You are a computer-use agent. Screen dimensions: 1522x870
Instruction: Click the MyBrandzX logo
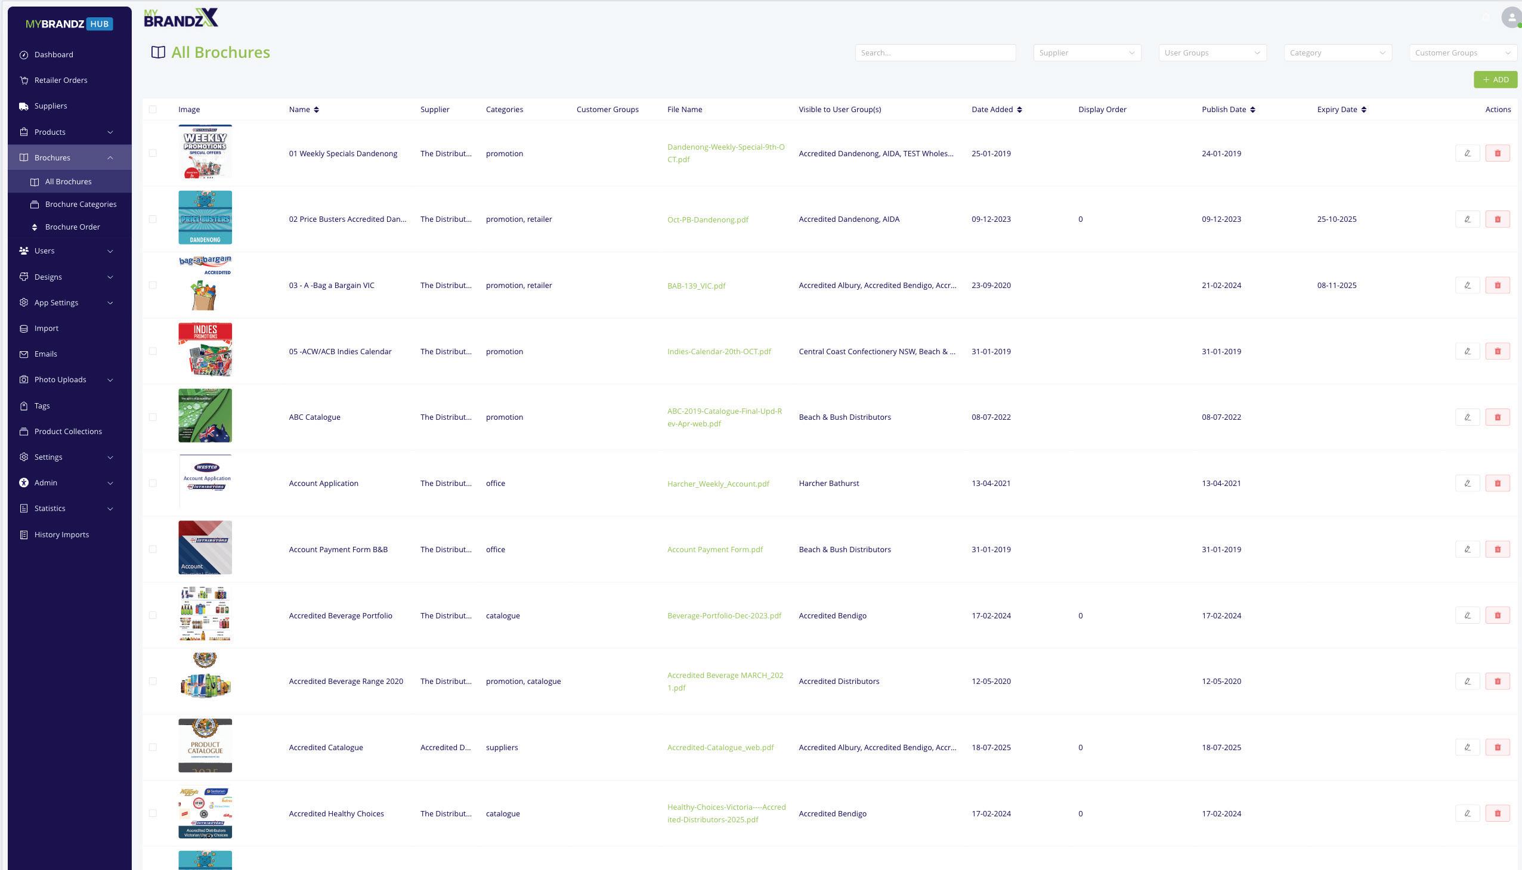(x=181, y=18)
